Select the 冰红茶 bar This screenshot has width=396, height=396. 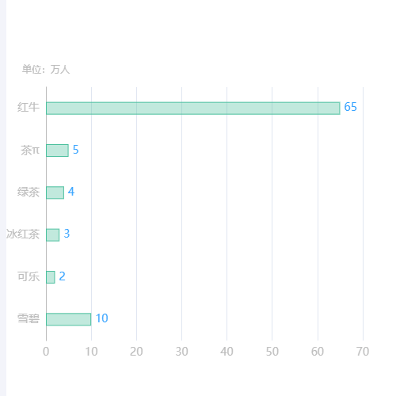pos(53,235)
